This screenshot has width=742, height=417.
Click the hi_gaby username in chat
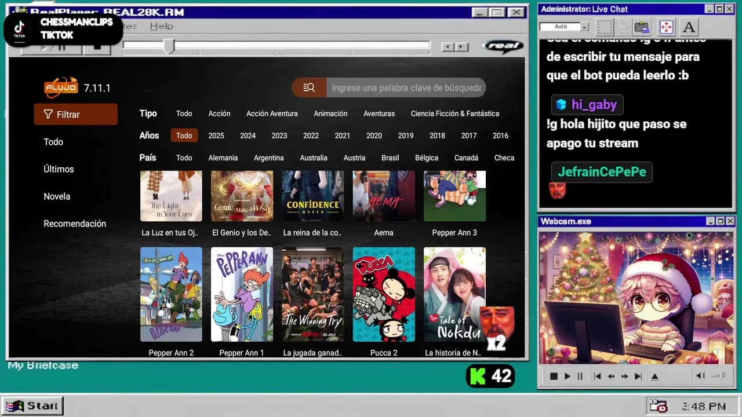[x=594, y=105]
